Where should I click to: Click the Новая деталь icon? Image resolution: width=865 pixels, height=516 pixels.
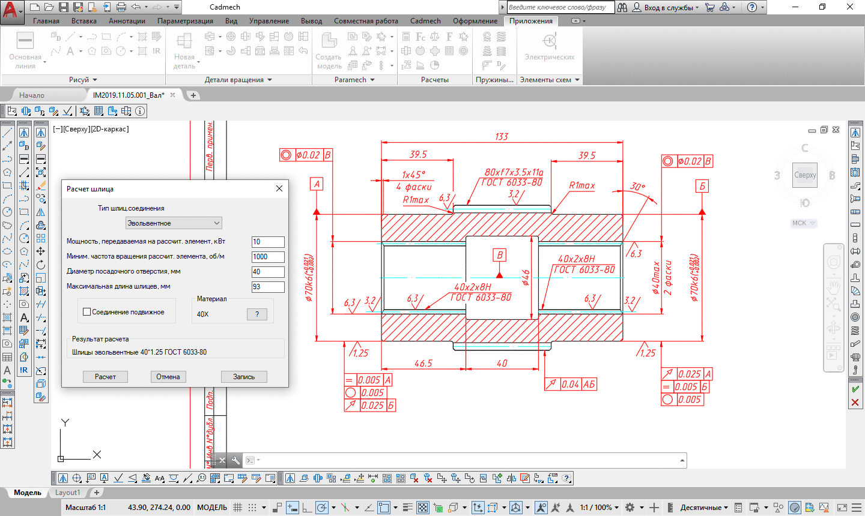184,41
